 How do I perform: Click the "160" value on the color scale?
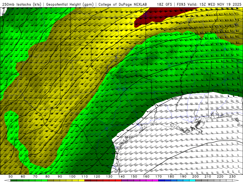click(x=146, y=177)
